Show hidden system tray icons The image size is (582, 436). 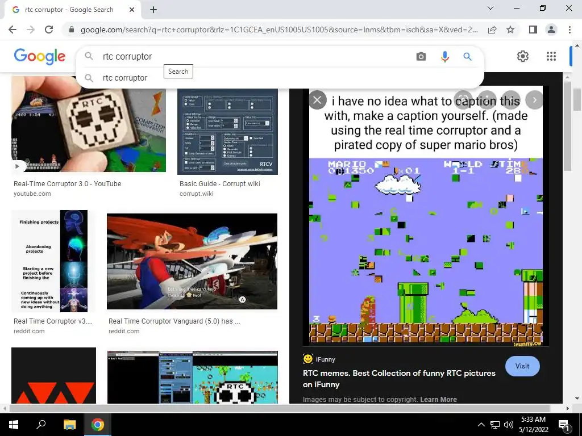(x=481, y=425)
